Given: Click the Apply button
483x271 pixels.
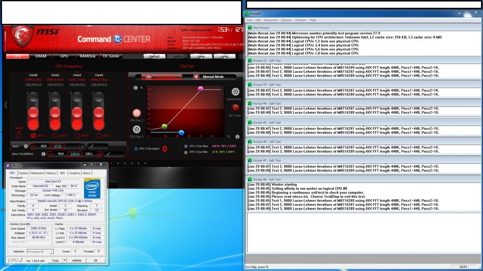Looking at the screenshot, I should tap(178, 56).
